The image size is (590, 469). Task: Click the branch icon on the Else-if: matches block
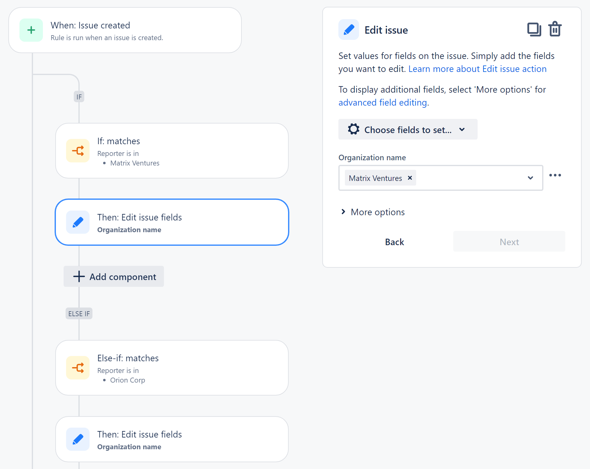pyautogui.click(x=77, y=368)
